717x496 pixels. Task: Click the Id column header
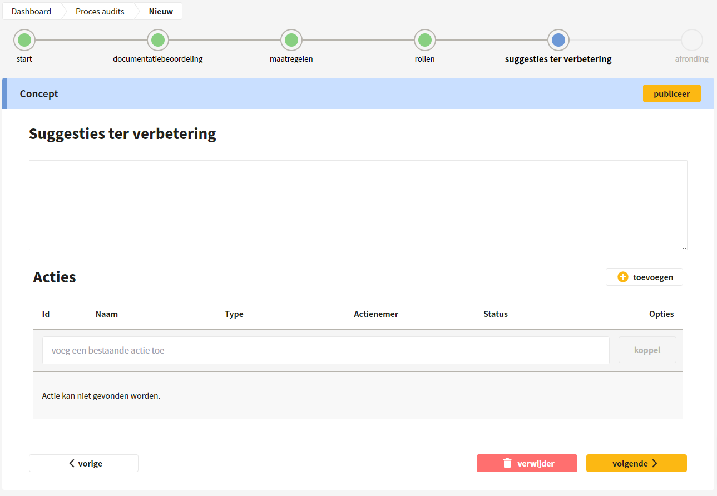46,314
